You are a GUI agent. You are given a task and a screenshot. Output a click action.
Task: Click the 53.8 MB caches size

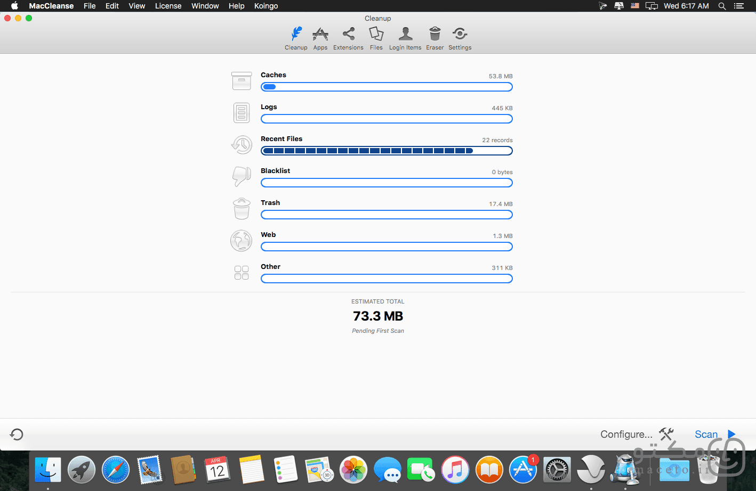501,76
